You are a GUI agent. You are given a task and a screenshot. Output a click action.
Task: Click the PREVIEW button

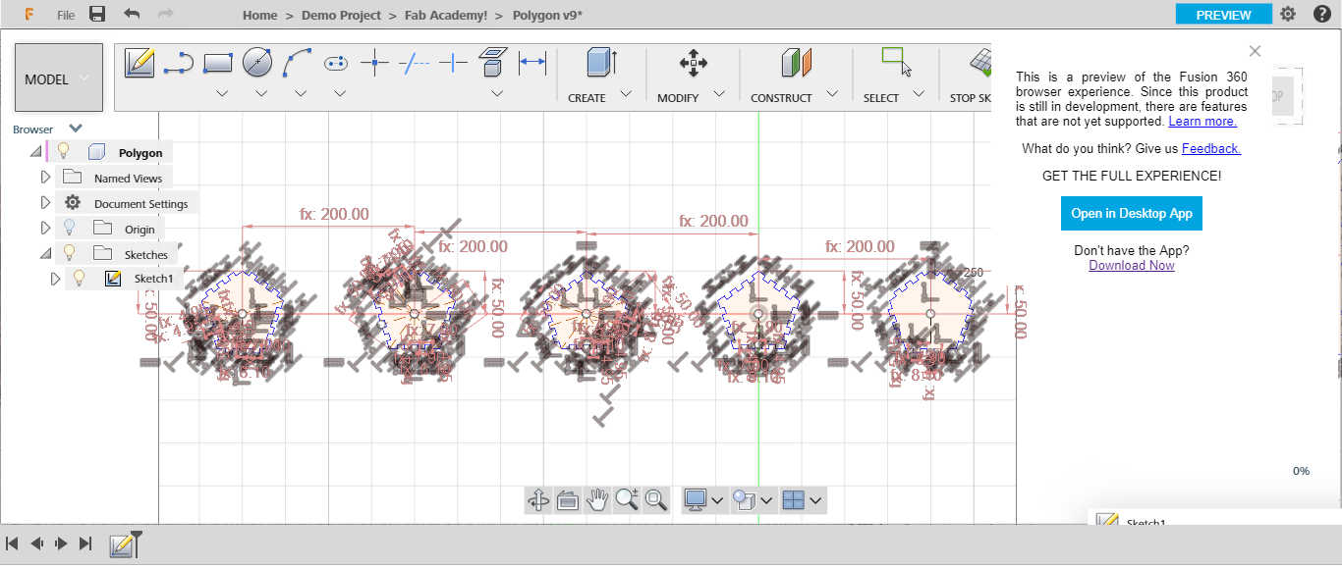click(1223, 15)
